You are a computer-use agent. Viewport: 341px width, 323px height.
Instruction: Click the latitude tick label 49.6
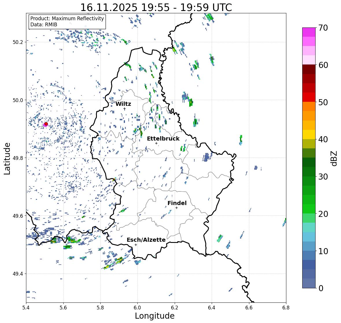pos(18,216)
